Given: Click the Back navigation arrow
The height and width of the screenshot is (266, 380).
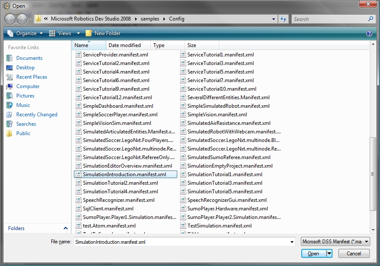Looking at the screenshot, I should [x=10, y=19].
